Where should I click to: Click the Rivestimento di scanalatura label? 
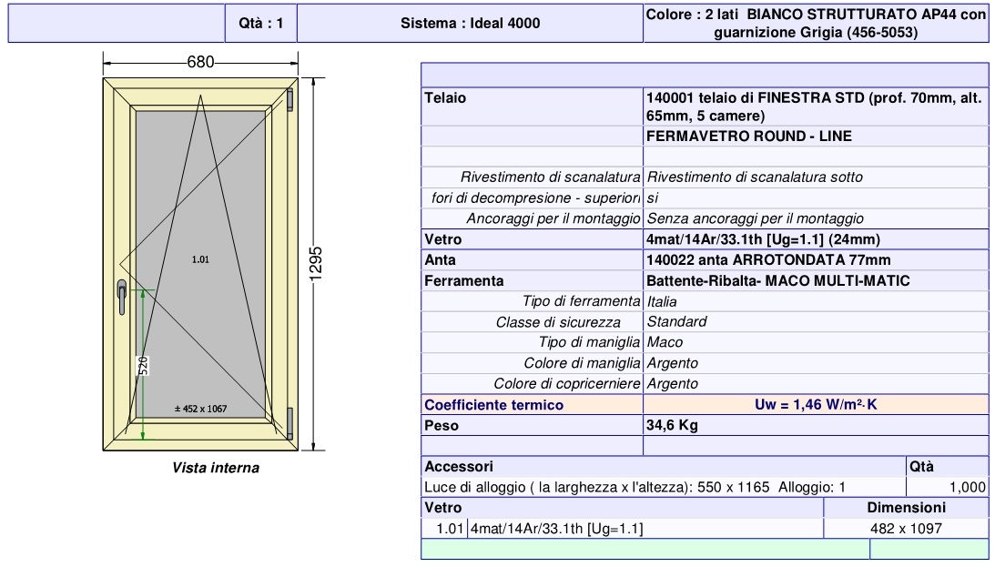click(x=550, y=177)
